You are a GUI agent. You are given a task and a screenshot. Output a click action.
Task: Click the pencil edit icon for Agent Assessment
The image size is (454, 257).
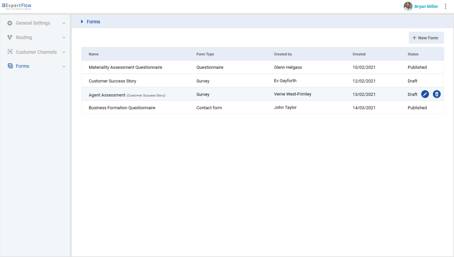coord(425,94)
